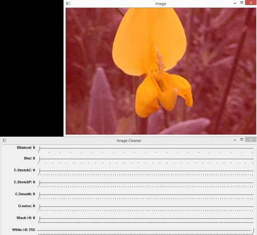Maximize the Image Cleaner window
This screenshot has height=235, width=257.
point(242,140)
